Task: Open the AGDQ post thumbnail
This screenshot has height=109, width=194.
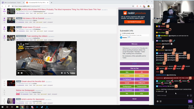Action: pos(11,12)
